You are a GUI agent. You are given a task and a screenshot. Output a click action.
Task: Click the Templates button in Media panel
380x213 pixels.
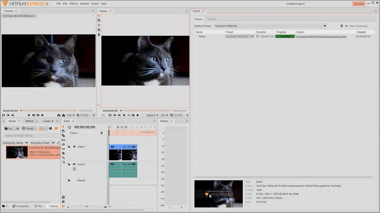(x=29, y=128)
